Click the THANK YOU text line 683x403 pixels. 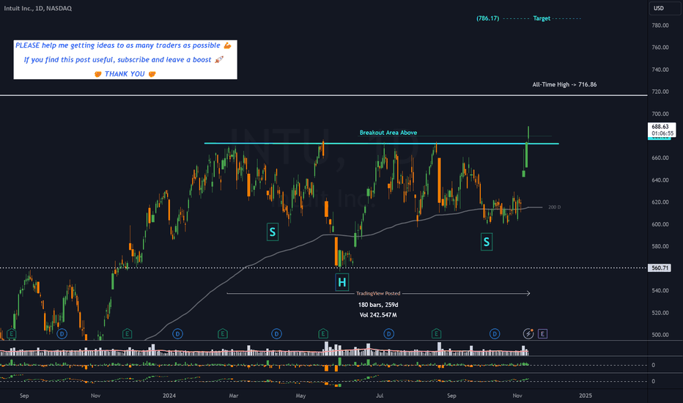point(125,74)
